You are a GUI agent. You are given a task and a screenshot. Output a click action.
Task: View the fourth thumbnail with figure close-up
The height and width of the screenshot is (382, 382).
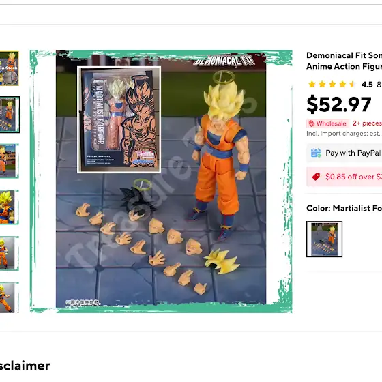point(9,207)
